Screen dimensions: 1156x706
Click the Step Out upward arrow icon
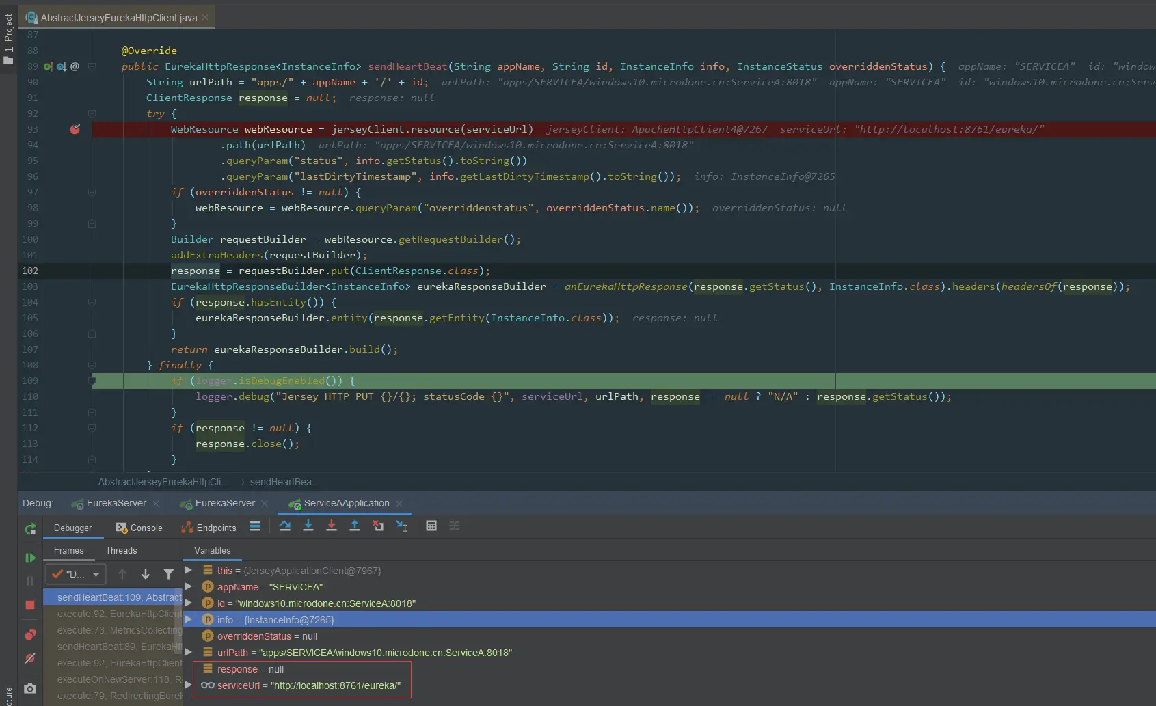click(x=355, y=526)
